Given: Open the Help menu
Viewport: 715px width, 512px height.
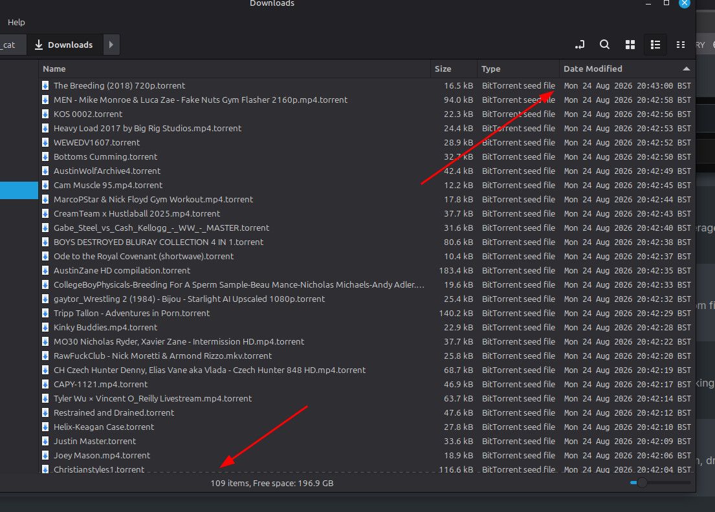Looking at the screenshot, I should pos(16,23).
